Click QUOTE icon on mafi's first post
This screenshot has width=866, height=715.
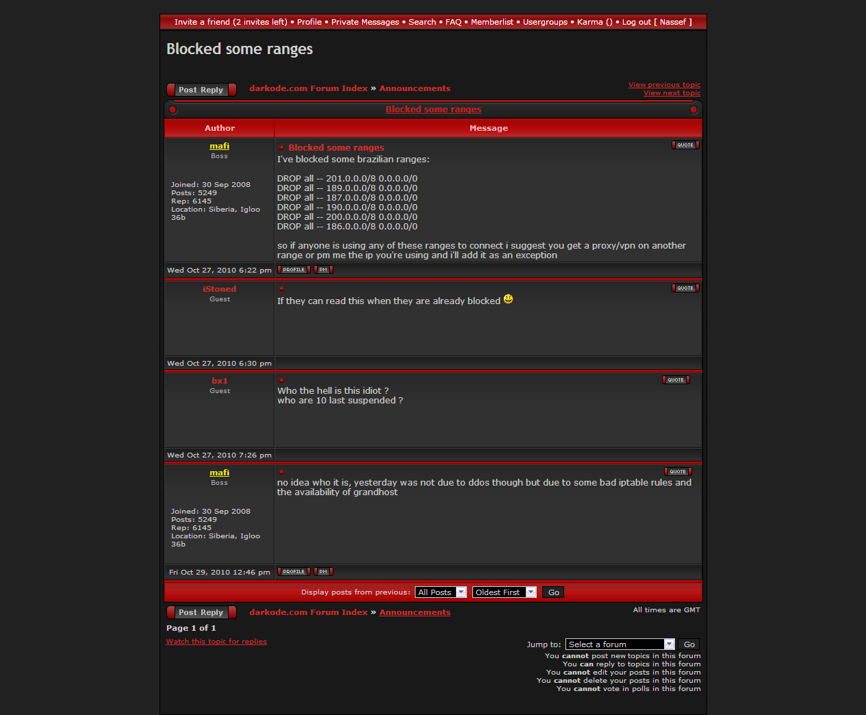point(685,145)
